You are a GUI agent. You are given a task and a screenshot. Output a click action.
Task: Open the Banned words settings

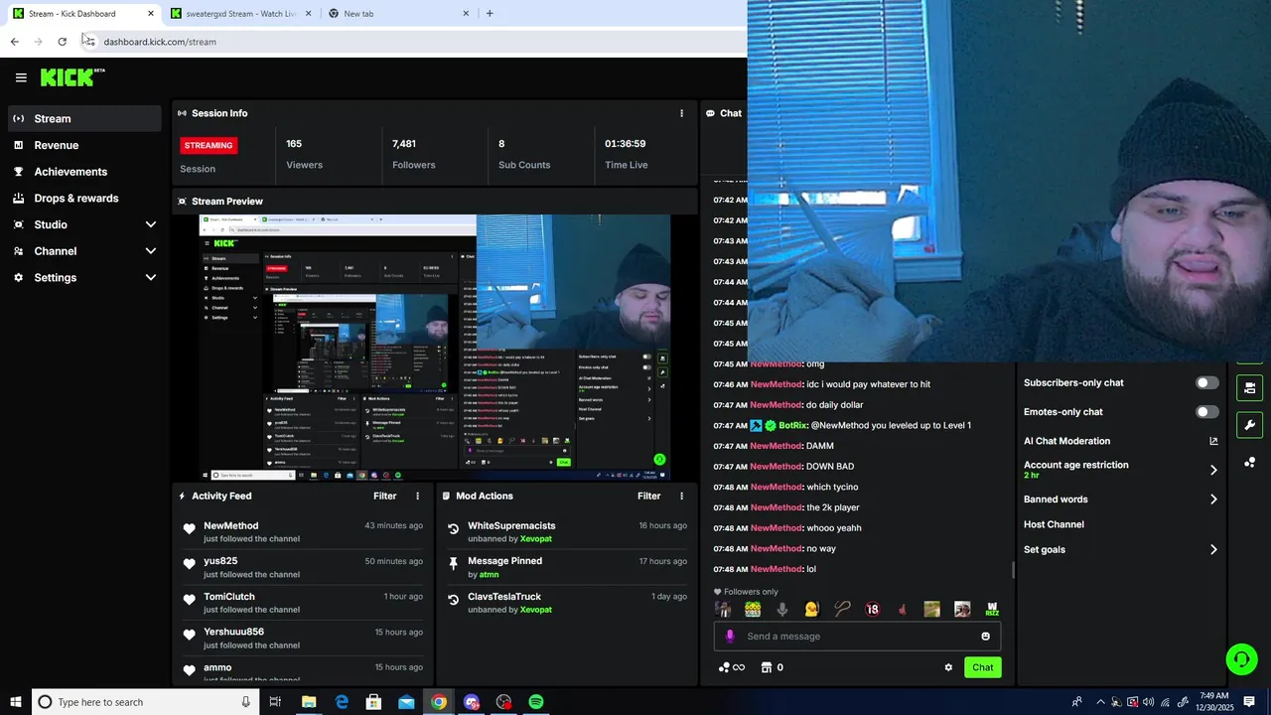click(1121, 500)
